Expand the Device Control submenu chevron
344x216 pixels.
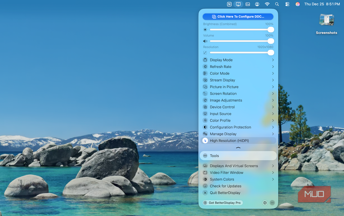[x=273, y=107]
